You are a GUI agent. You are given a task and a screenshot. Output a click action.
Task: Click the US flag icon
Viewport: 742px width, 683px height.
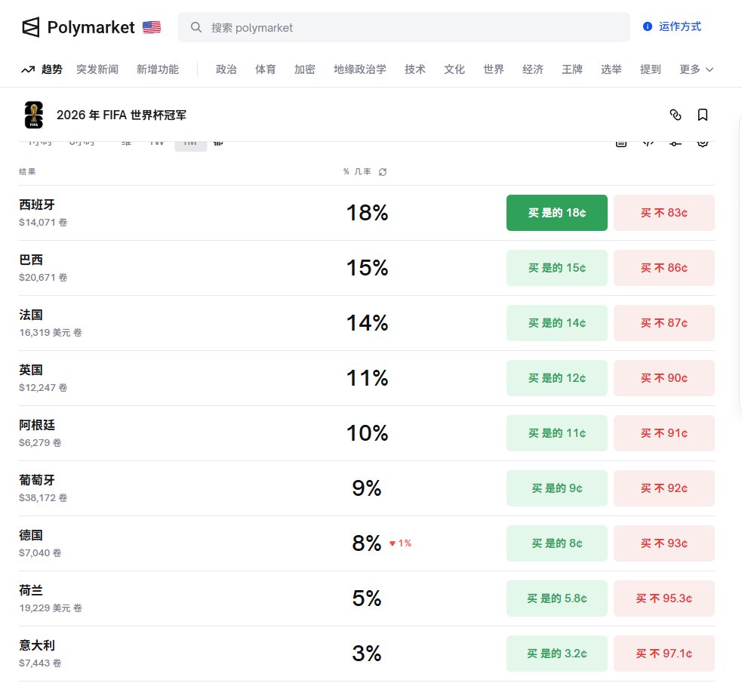pos(152,27)
